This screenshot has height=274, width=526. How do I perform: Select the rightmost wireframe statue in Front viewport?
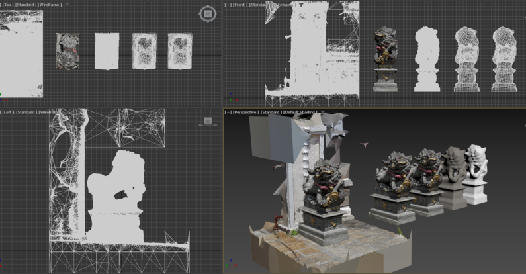pos(504,60)
